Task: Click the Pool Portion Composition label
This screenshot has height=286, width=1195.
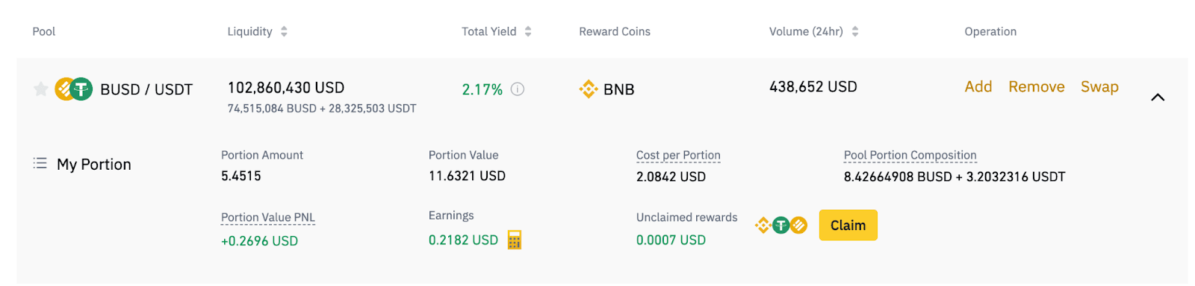Action: (910, 155)
